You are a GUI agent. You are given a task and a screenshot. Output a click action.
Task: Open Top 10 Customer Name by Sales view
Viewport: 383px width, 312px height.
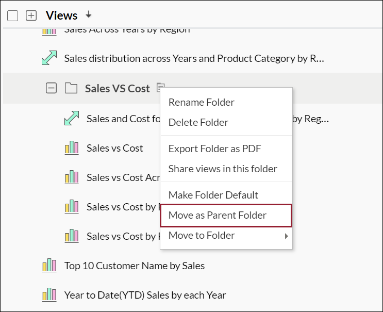(x=135, y=266)
